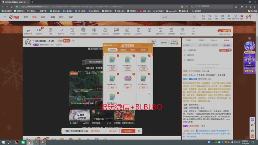Screen dimensions: 258x145
Task: Switch to the 生效中 tab in pocket popup
Action: (133, 50)
